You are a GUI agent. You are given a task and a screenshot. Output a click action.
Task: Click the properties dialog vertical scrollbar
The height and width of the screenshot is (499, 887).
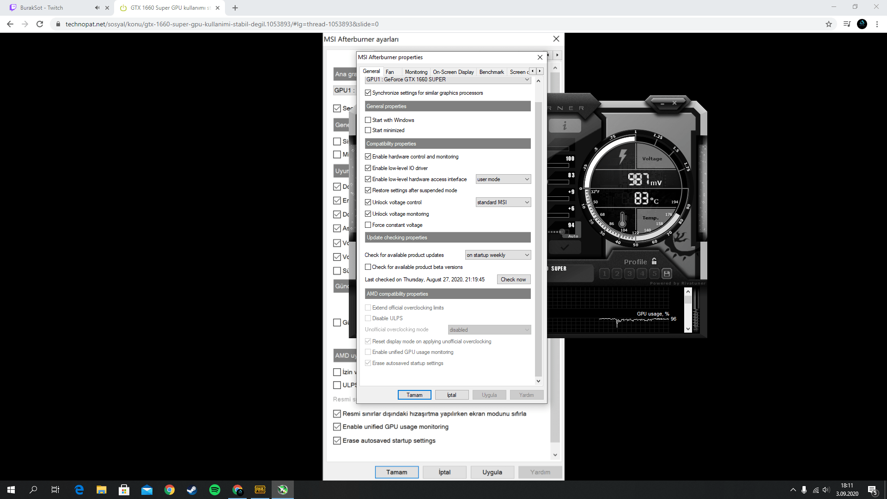point(538,231)
